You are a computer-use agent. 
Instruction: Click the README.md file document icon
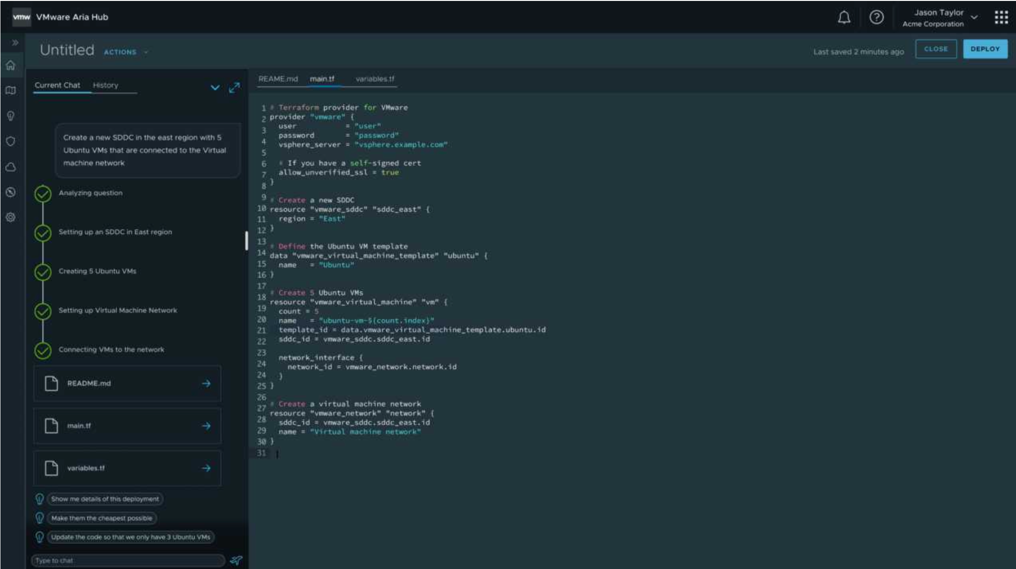(x=51, y=383)
